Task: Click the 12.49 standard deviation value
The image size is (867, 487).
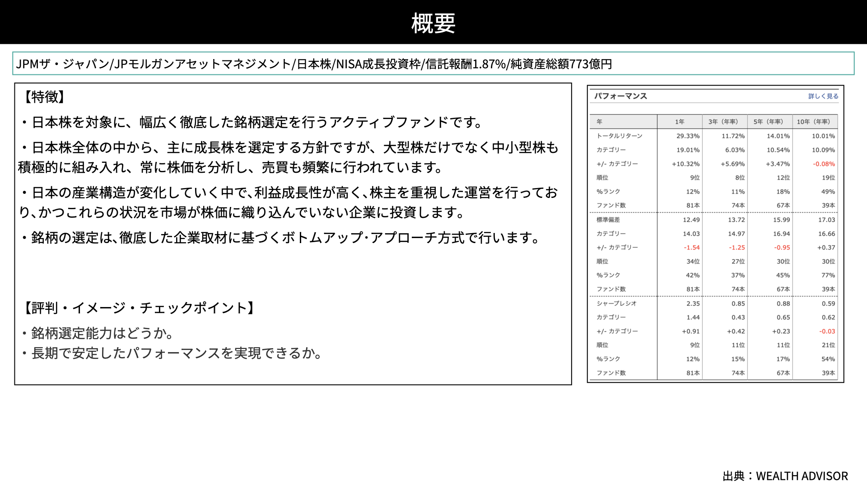Action: 691,220
